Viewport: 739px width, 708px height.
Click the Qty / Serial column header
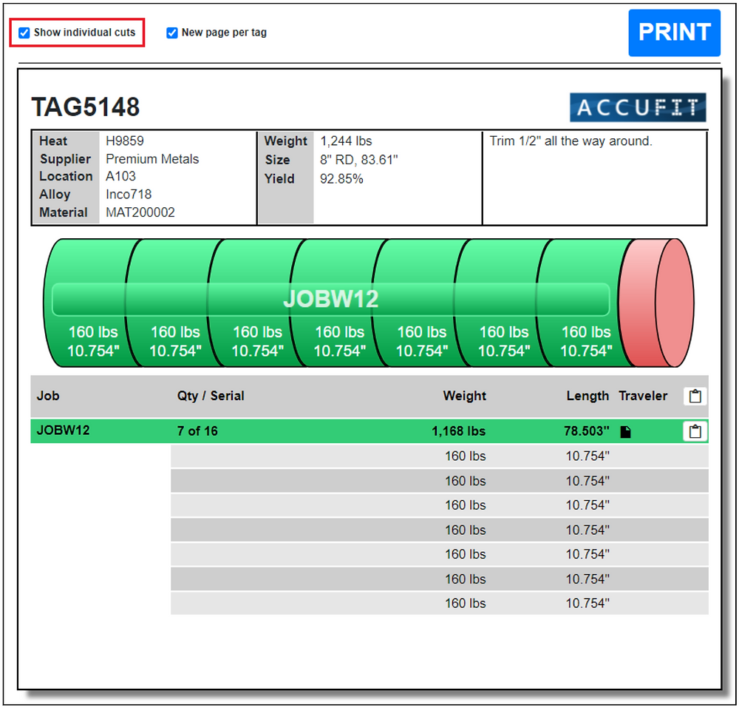[211, 395]
